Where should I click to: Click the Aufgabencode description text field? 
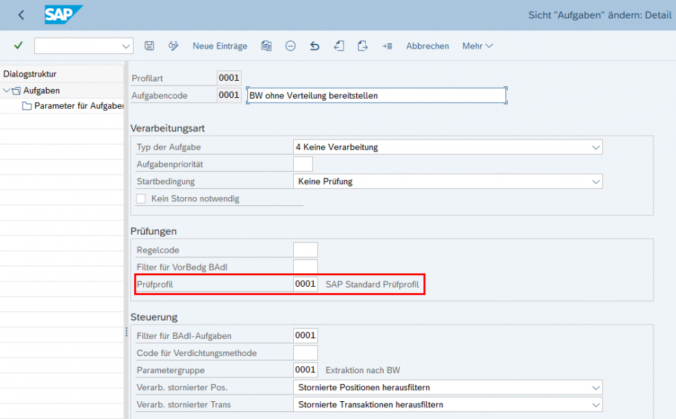click(377, 95)
